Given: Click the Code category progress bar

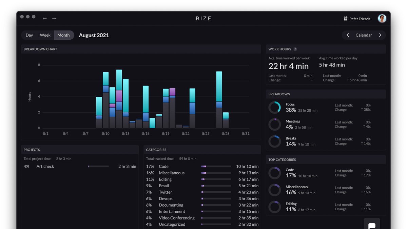Looking at the screenshot, I should [216, 167].
